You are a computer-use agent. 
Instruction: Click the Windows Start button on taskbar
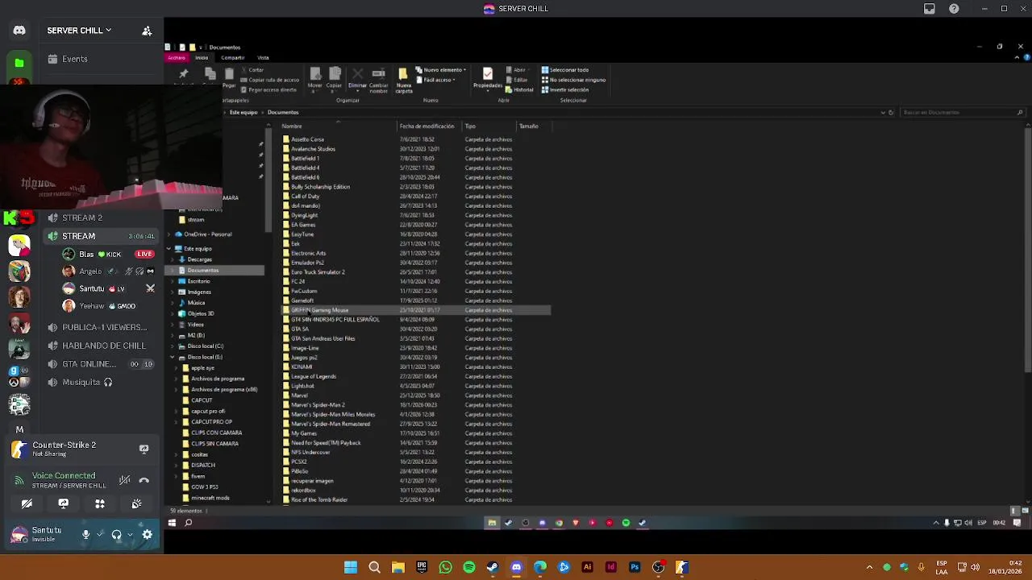351,567
